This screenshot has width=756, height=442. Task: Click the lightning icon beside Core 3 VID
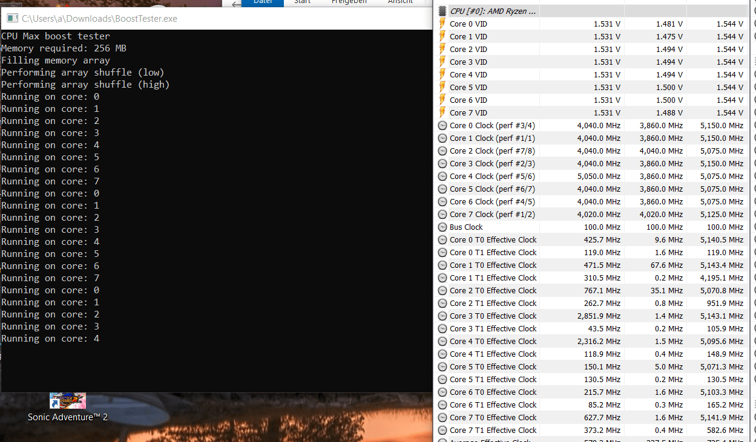443,62
